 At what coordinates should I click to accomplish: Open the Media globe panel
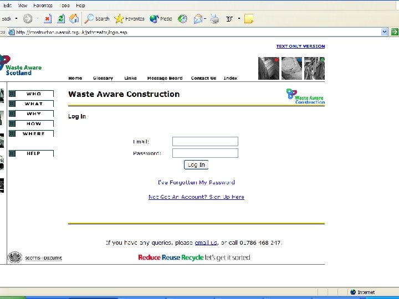pos(161,19)
